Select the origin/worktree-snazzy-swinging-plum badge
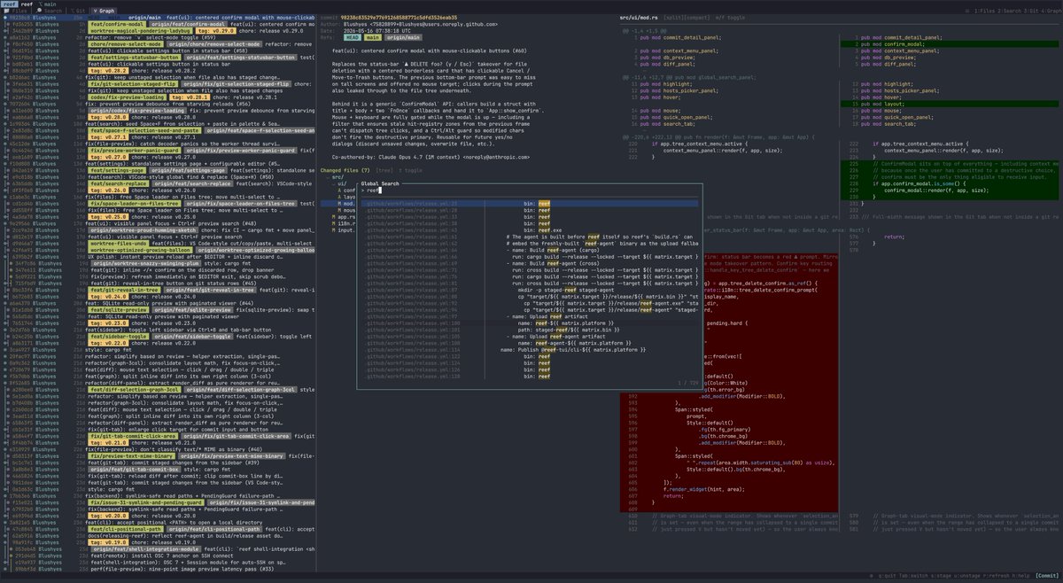This screenshot has width=1063, height=583. point(146,263)
